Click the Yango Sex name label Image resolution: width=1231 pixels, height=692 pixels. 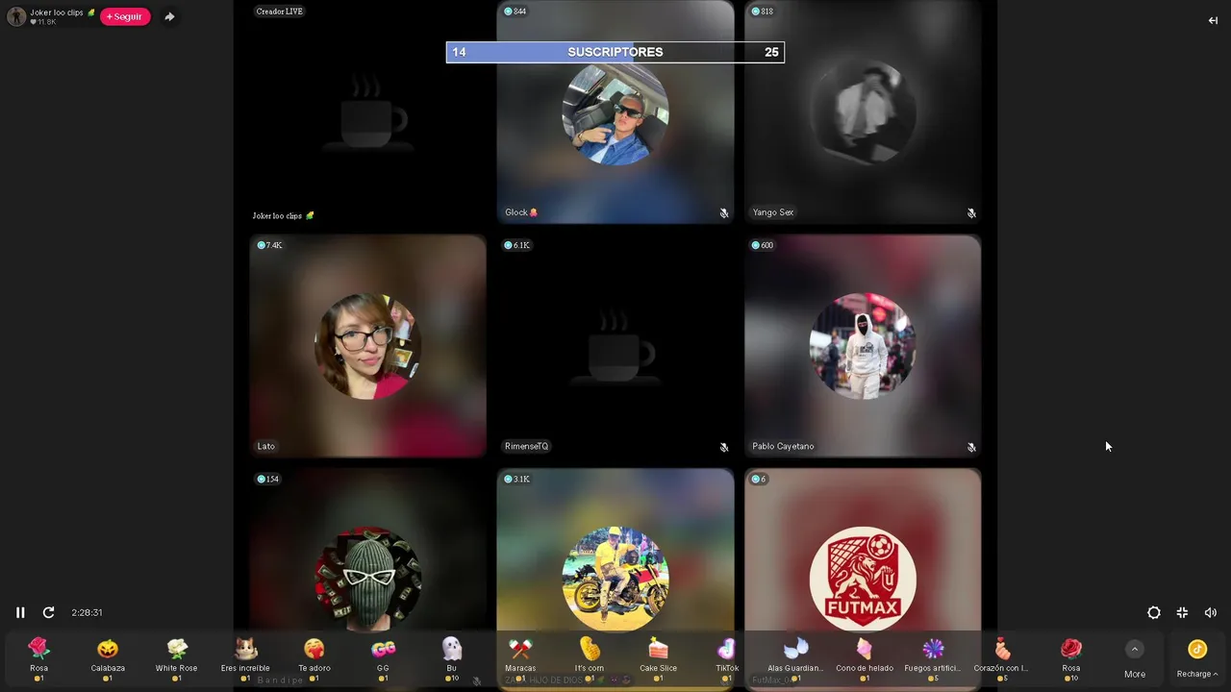pos(773,212)
